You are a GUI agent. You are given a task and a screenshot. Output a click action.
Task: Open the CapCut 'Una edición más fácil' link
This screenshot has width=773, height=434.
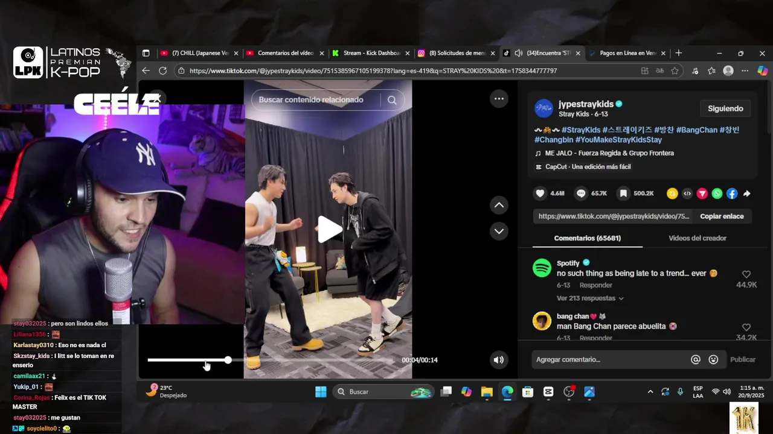click(588, 167)
